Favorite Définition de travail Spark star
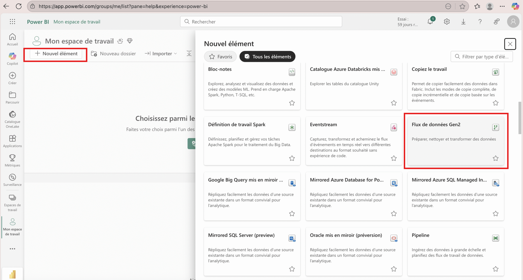Image resolution: width=523 pixels, height=280 pixels. [x=292, y=158]
